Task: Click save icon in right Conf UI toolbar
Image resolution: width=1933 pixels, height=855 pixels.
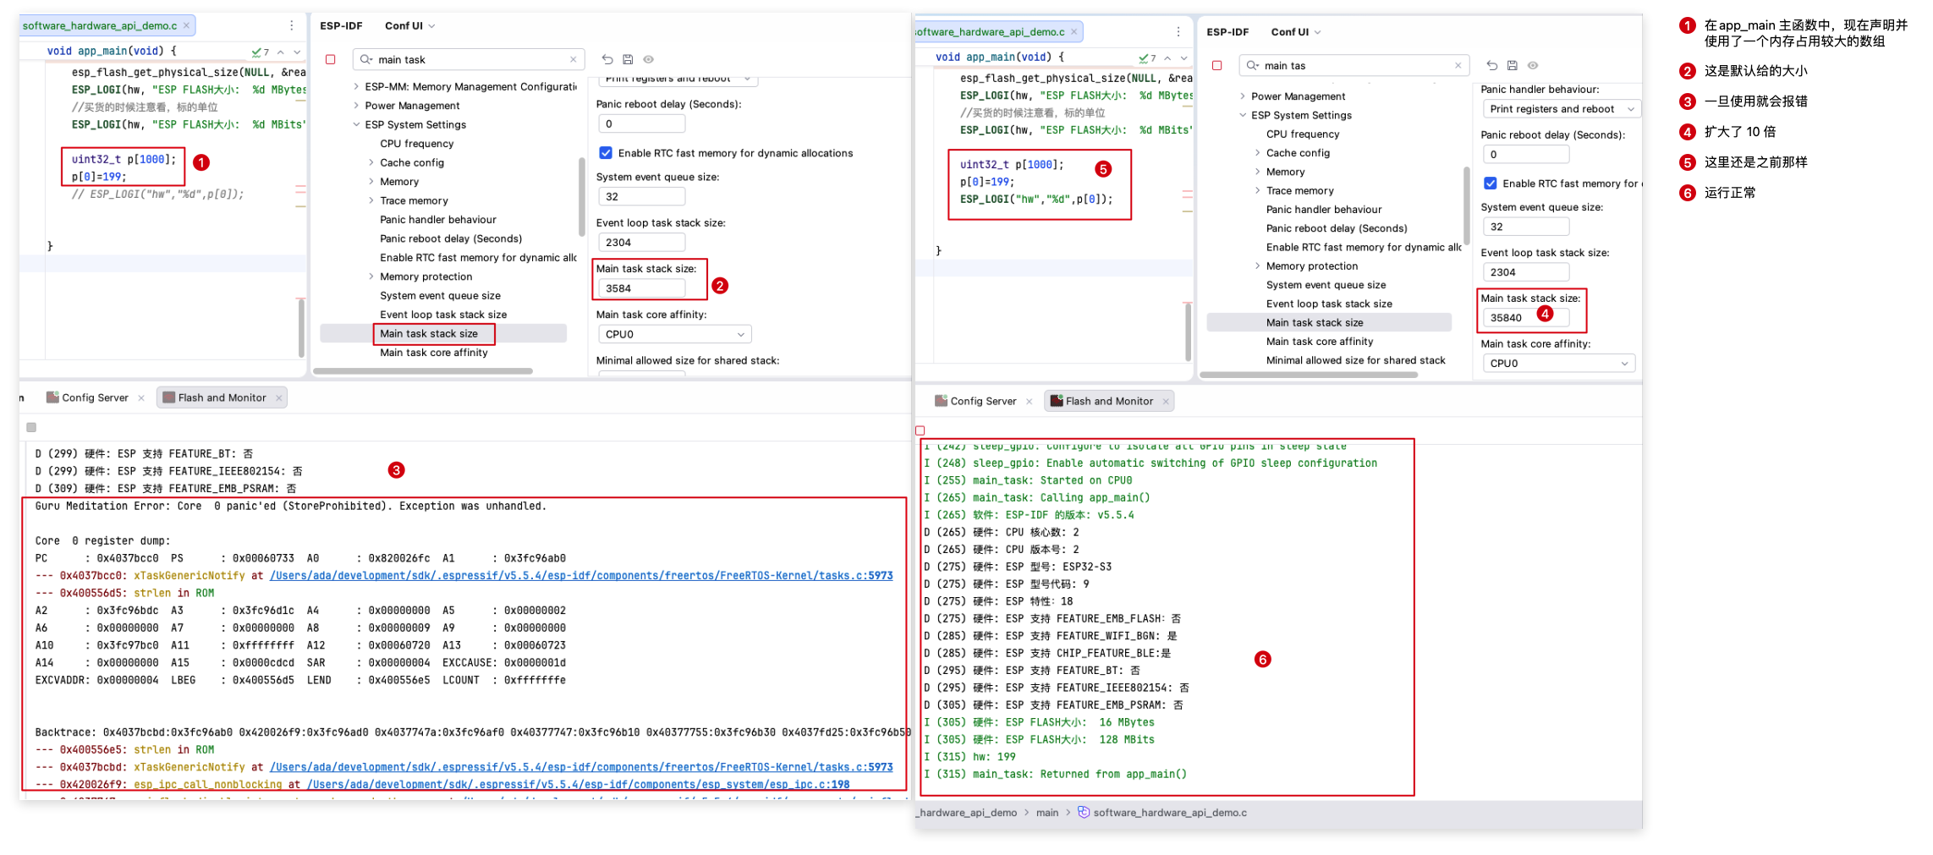Action: 1513,65
